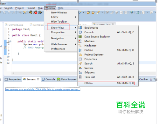
Task: Expand the Perspective submenu arrow
Action: pos(76,32)
